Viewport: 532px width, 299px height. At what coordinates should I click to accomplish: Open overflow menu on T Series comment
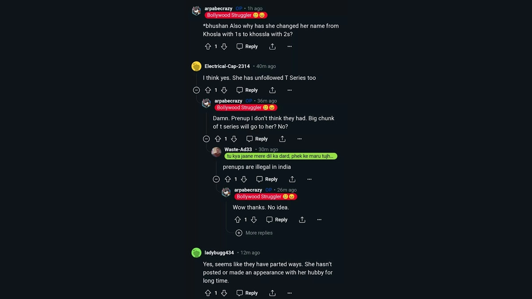coord(289,90)
